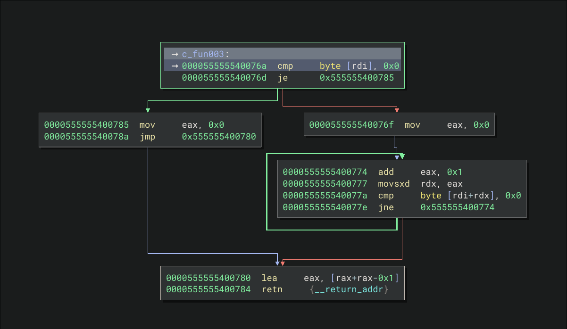The image size is (567, 329).
Task: Follow je target 0x555555400785
Action: coord(356,78)
